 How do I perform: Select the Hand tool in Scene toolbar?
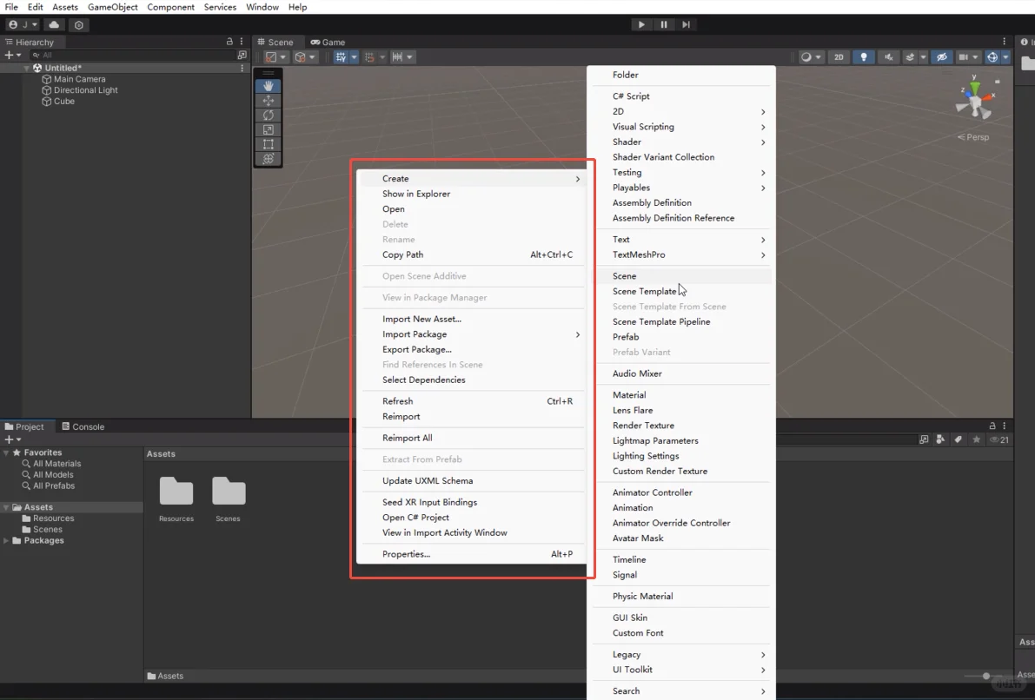pyautogui.click(x=268, y=86)
